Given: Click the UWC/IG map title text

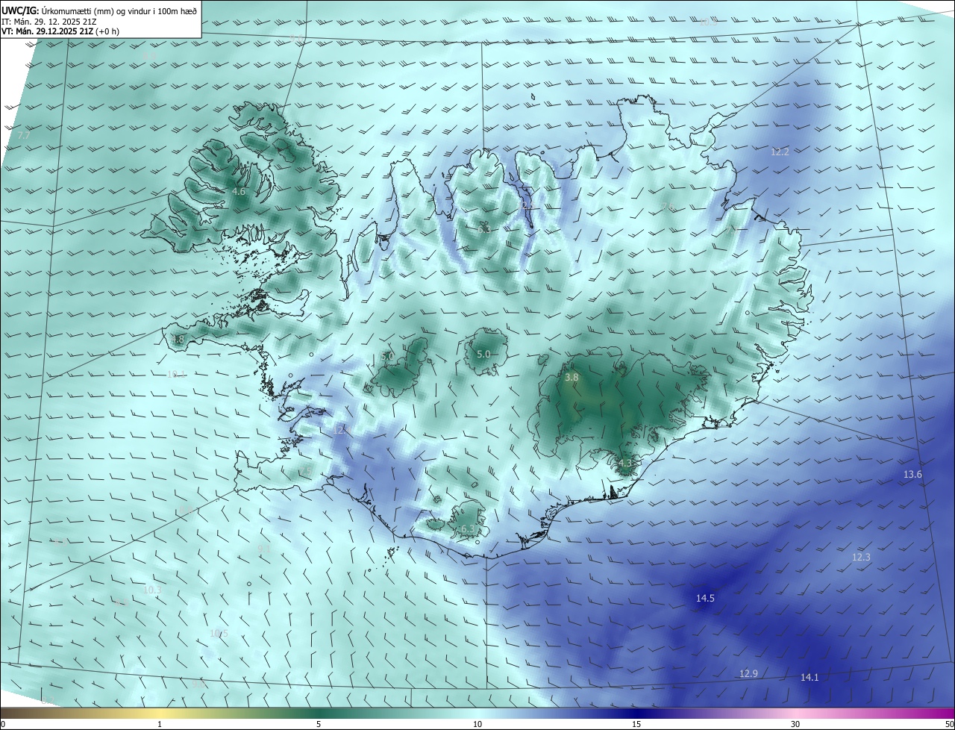Looking at the screenshot, I should [x=99, y=10].
